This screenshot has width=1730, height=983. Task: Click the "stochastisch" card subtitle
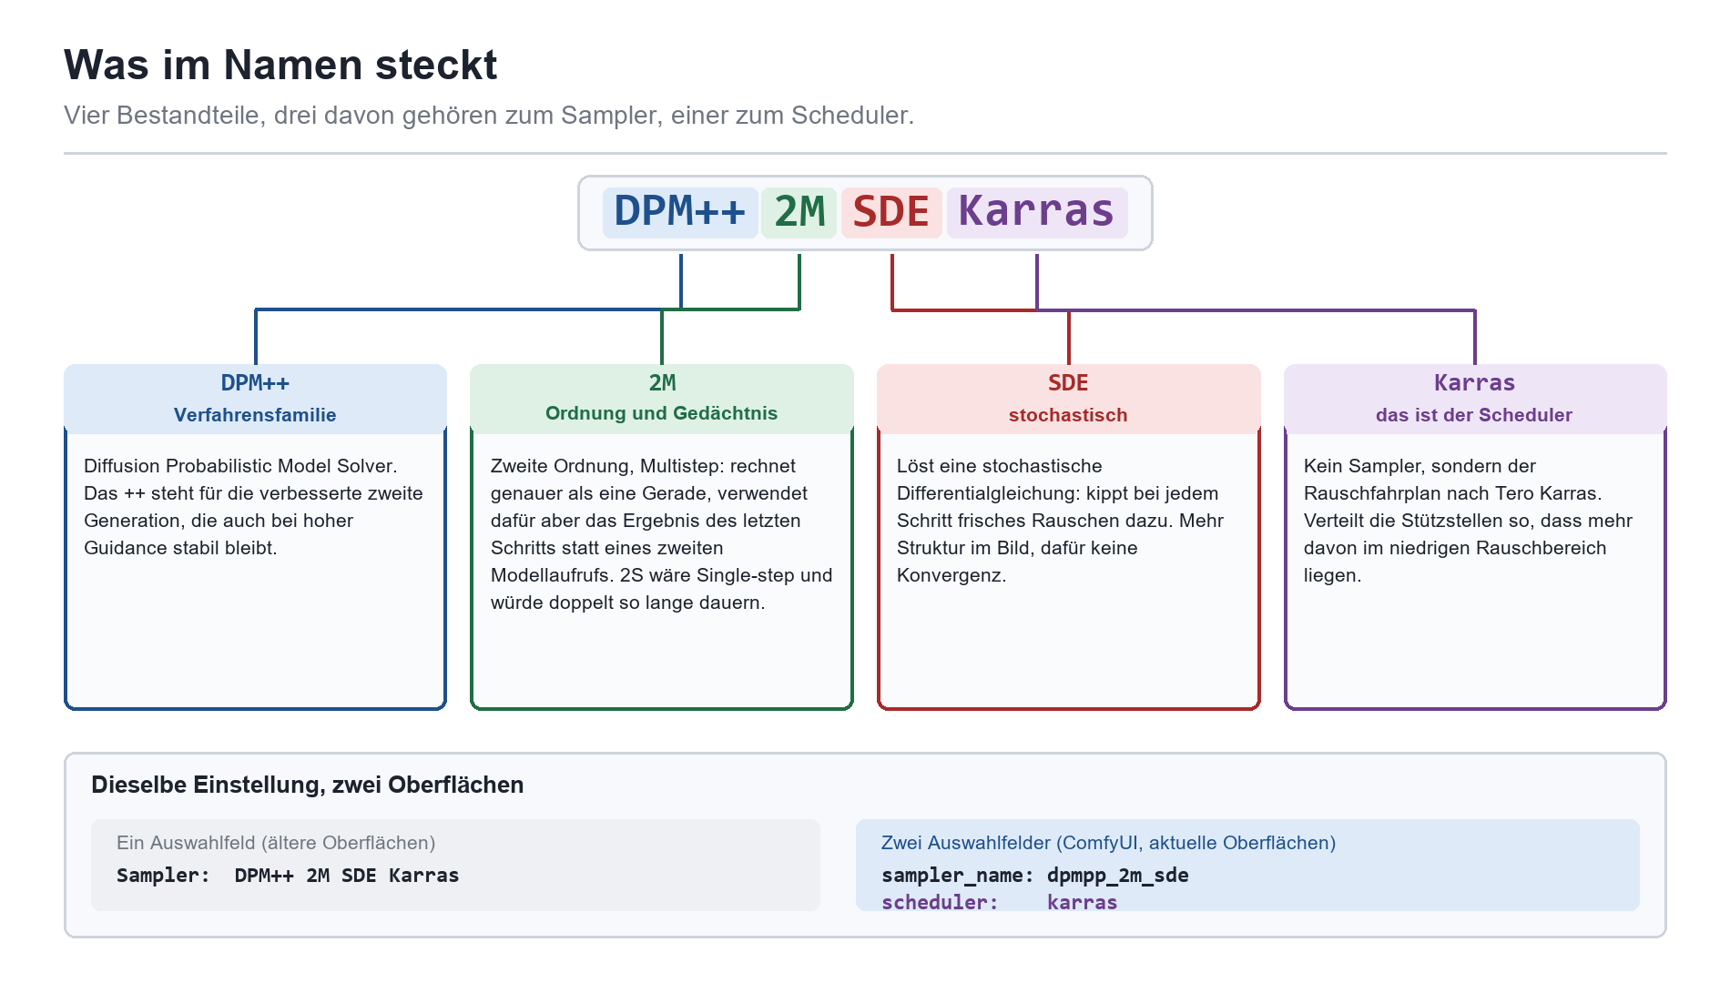[1068, 415]
